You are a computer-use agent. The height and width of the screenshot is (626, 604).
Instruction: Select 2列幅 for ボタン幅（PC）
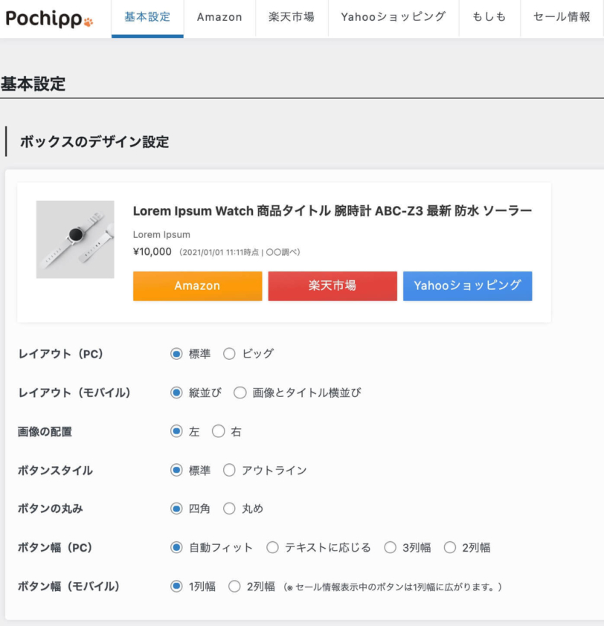pos(450,547)
